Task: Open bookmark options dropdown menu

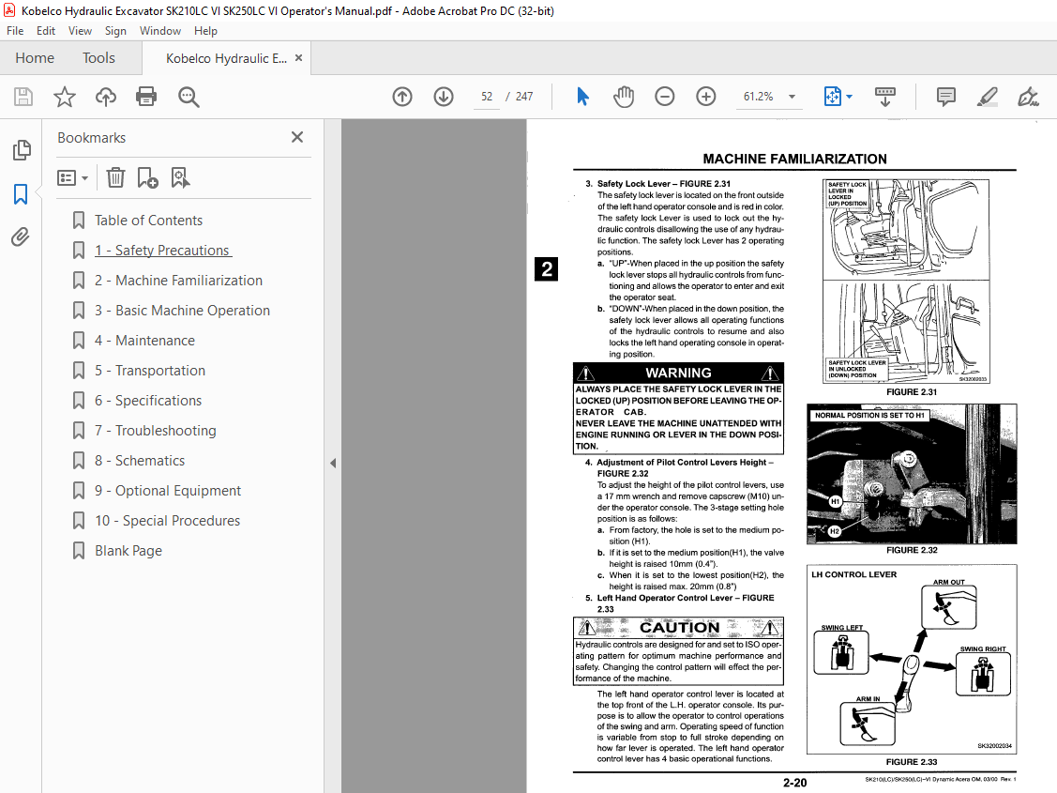Action: point(73,178)
